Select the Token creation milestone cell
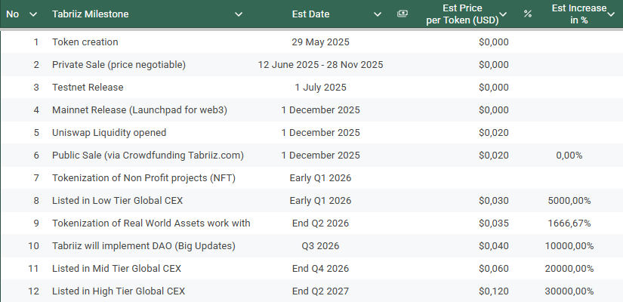Screen dimensions: 623x302 click(x=85, y=42)
